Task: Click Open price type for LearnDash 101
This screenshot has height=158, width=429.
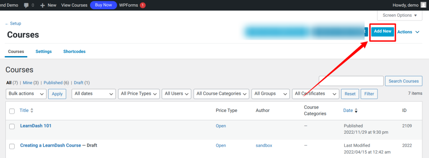Action: (221, 126)
